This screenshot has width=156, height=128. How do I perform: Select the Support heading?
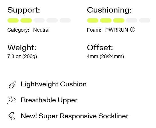click(24, 10)
